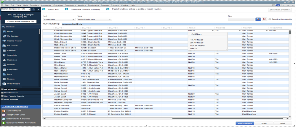Choose Add New in Terms list
The image size is (296, 128).
pos(196,34)
